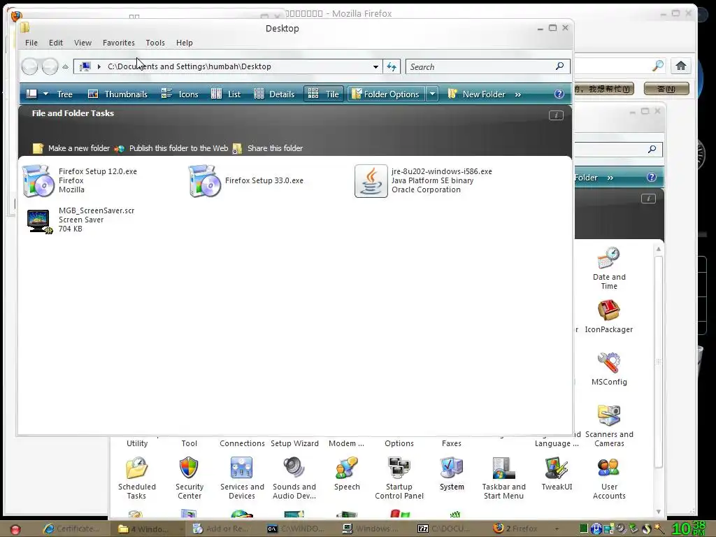Open the address bar history dropdown

pyautogui.click(x=375, y=66)
